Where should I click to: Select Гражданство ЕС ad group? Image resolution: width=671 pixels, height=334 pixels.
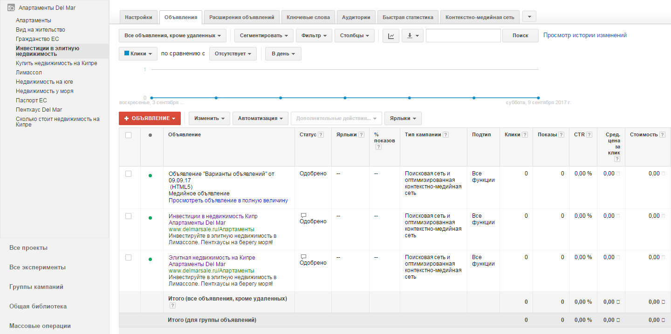pyautogui.click(x=37, y=39)
